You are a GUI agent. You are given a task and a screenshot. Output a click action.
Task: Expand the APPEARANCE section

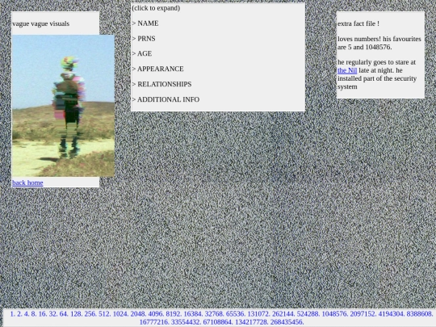(x=157, y=69)
